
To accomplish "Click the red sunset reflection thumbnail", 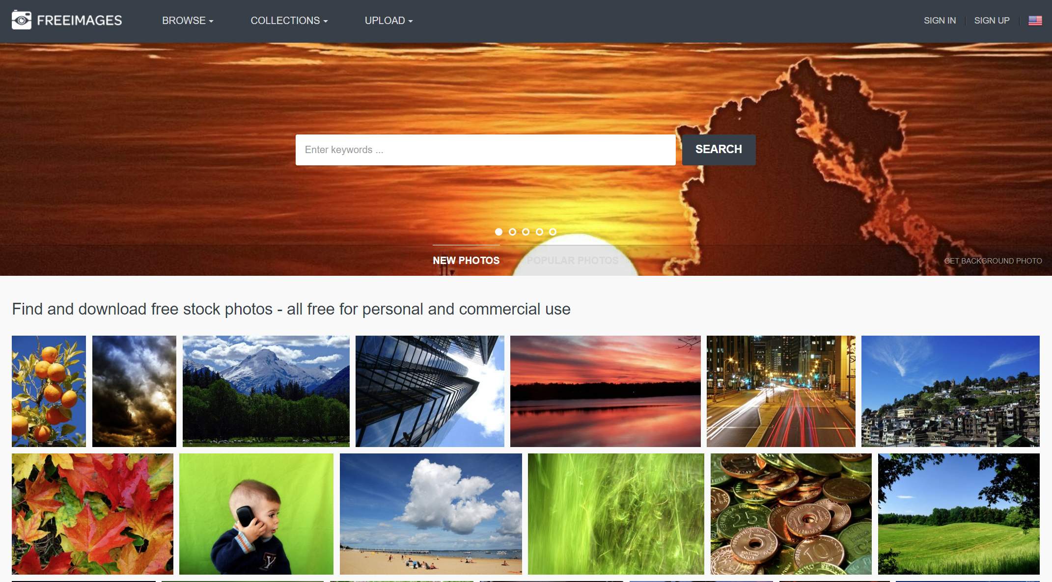I will pos(605,391).
